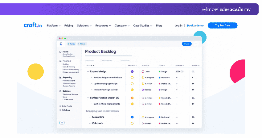Click the Reporting chart icon in sidebar
The height and width of the screenshot is (138, 262).
tap(60, 78)
